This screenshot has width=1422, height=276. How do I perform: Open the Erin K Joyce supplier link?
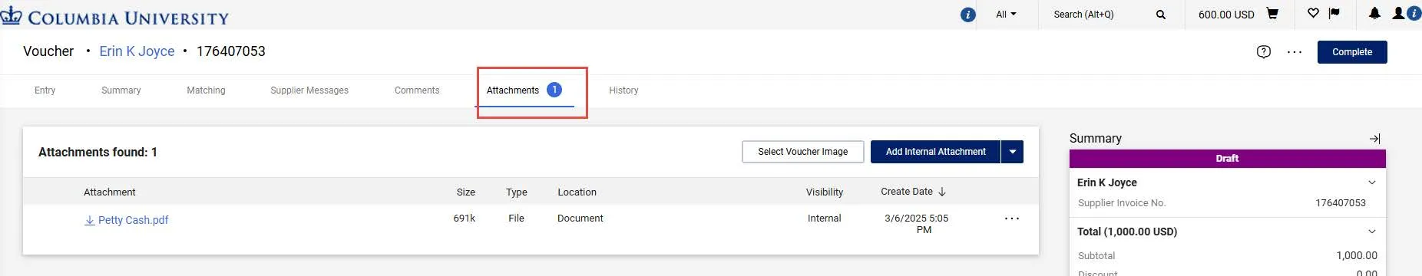tap(137, 51)
